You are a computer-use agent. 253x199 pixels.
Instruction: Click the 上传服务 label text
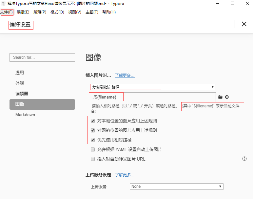pyautogui.click(x=99, y=187)
